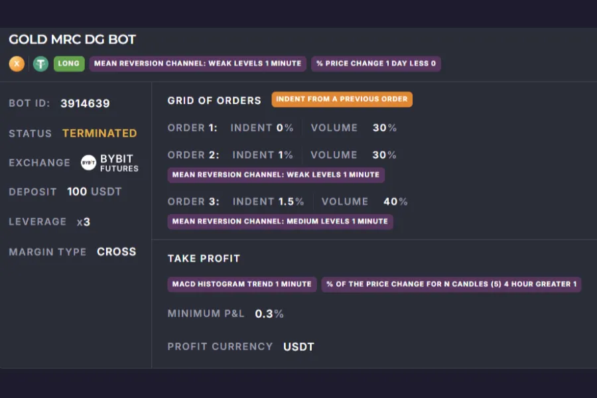Enable the price change for N candles condition
The height and width of the screenshot is (398, 597).
click(x=452, y=284)
